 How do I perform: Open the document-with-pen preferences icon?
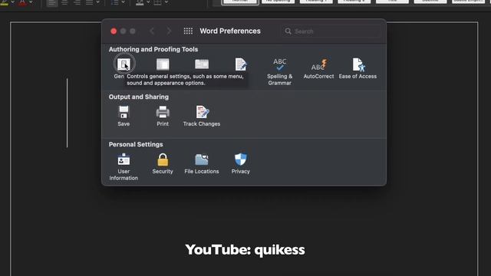[240, 64]
